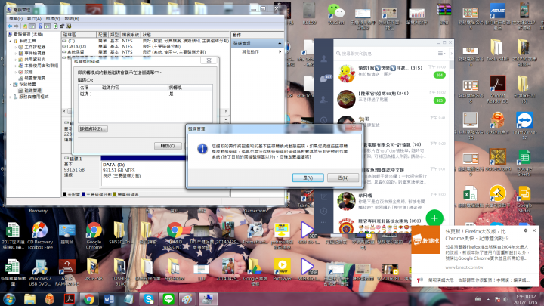Open 執行(A) menu in Computer Management
This screenshot has height=306, width=544.
34,19
